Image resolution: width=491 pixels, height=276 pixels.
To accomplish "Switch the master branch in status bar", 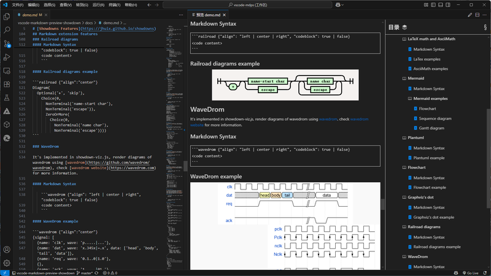I will click(85, 273).
